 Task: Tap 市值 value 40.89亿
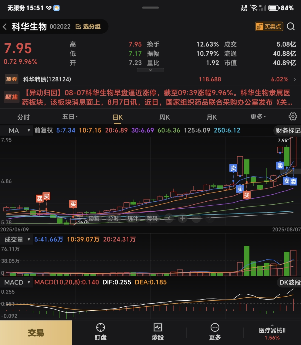(285, 63)
